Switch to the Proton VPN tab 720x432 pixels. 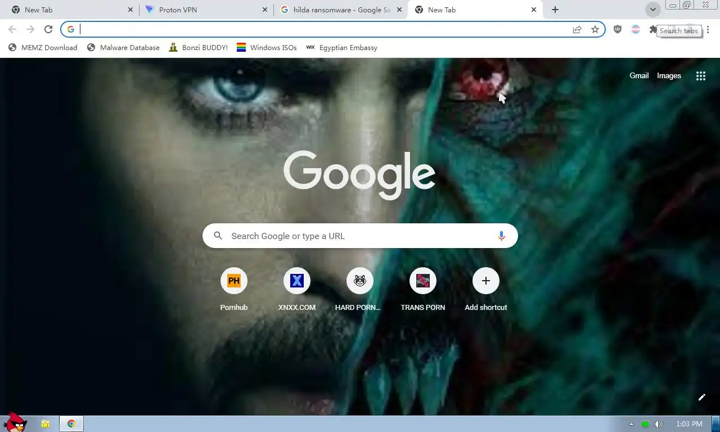(x=206, y=10)
